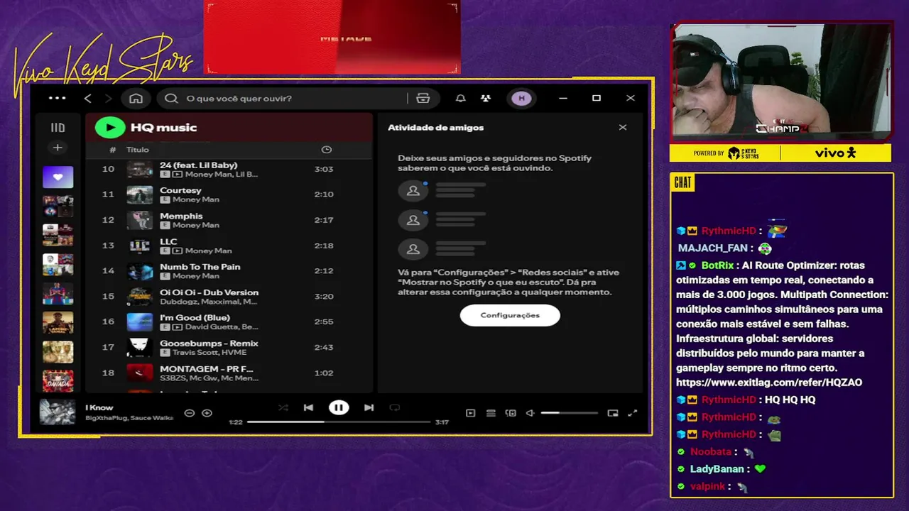The width and height of the screenshot is (909, 511).
Task: Select track "MONTAGEM - PR F..."
Action: click(x=229, y=373)
